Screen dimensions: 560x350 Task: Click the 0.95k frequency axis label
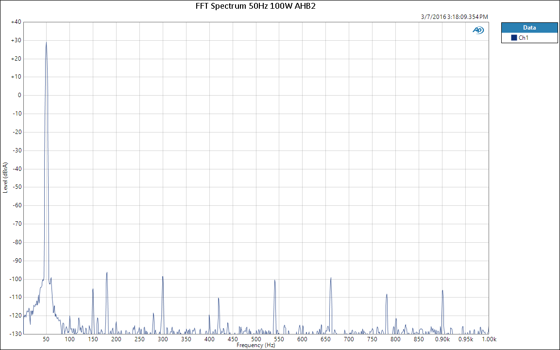pyautogui.click(x=466, y=339)
